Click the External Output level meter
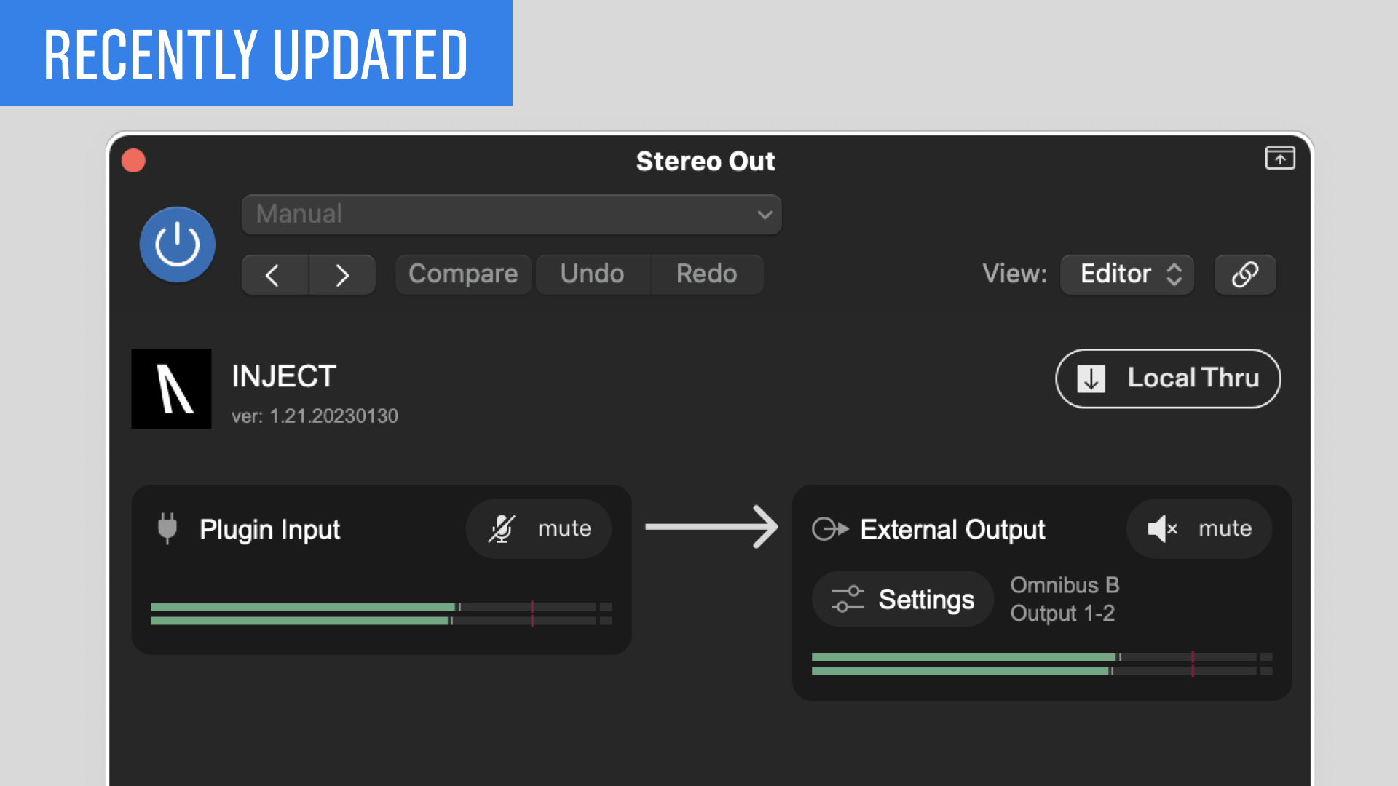This screenshot has height=786, width=1398. click(x=1042, y=664)
